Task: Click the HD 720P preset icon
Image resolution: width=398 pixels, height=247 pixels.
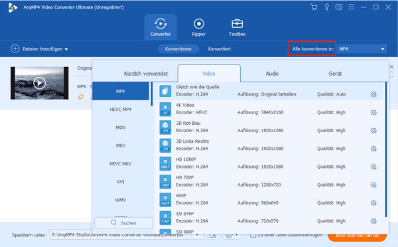Action: 165,181
